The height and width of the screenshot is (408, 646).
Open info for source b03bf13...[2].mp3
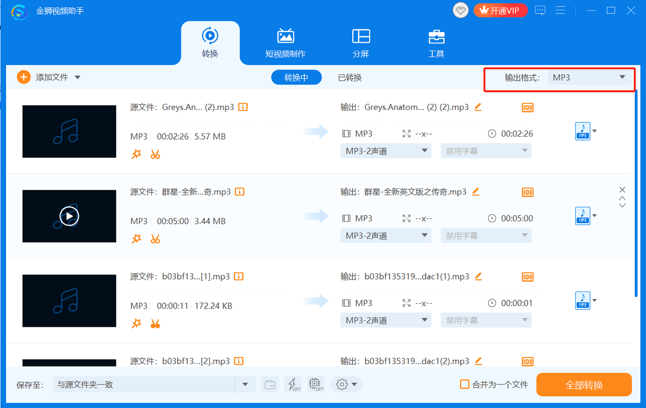click(239, 361)
